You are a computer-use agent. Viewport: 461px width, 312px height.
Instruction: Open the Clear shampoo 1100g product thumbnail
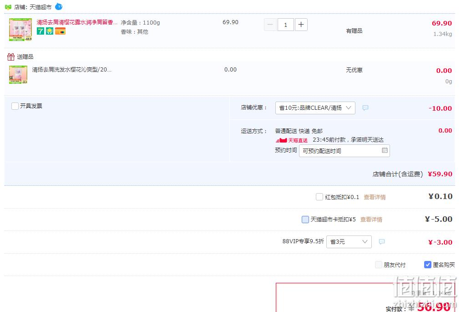[x=20, y=30]
